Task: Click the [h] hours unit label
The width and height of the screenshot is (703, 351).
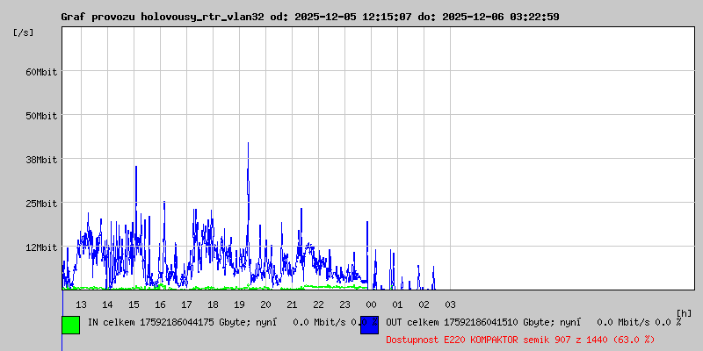Action: [685, 312]
